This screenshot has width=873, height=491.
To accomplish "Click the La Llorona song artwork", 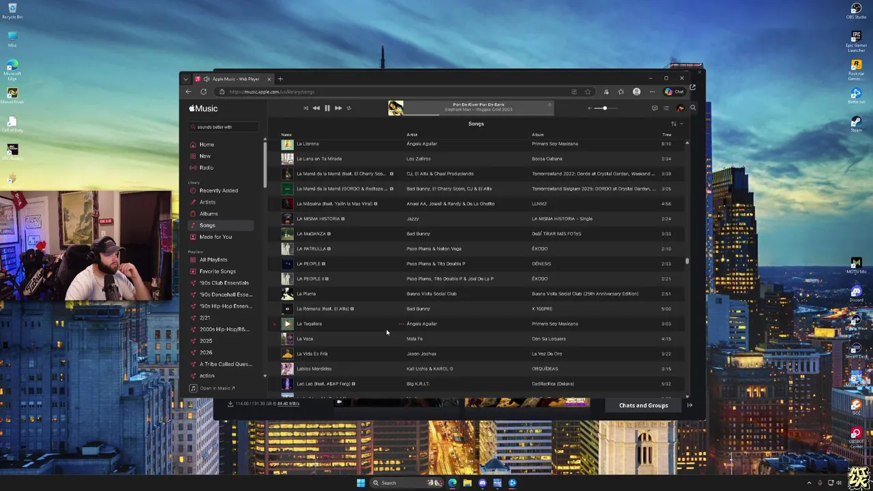I will point(287,144).
